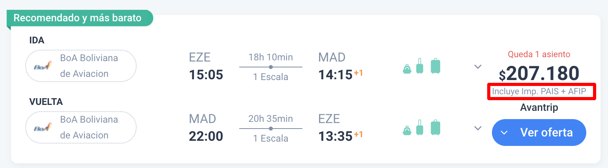Click the Avantrip provider name
This screenshot has width=608, height=168.
[539, 107]
